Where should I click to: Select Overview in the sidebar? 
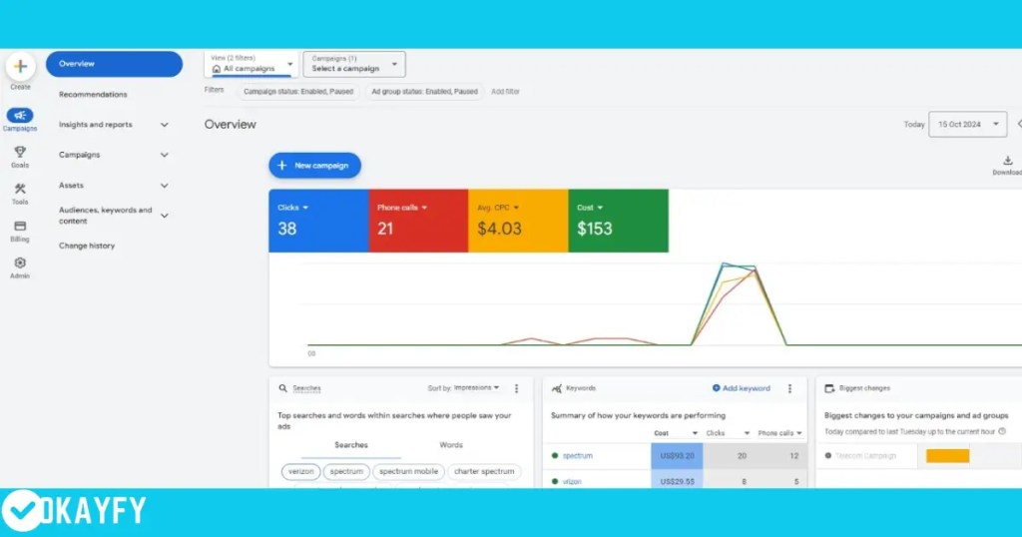pyautogui.click(x=114, y=64)
